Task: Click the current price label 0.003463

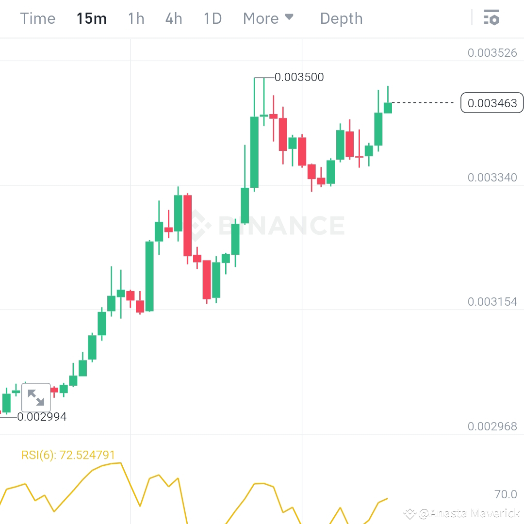Action: 491,103
